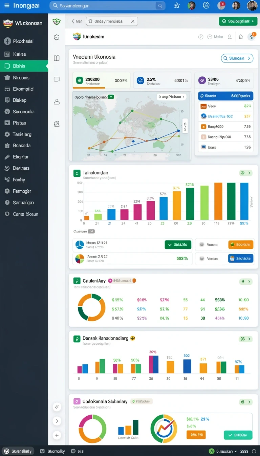260x456 pixels.
Task: Open the hamburger menu icon
Action: [7, 5]
